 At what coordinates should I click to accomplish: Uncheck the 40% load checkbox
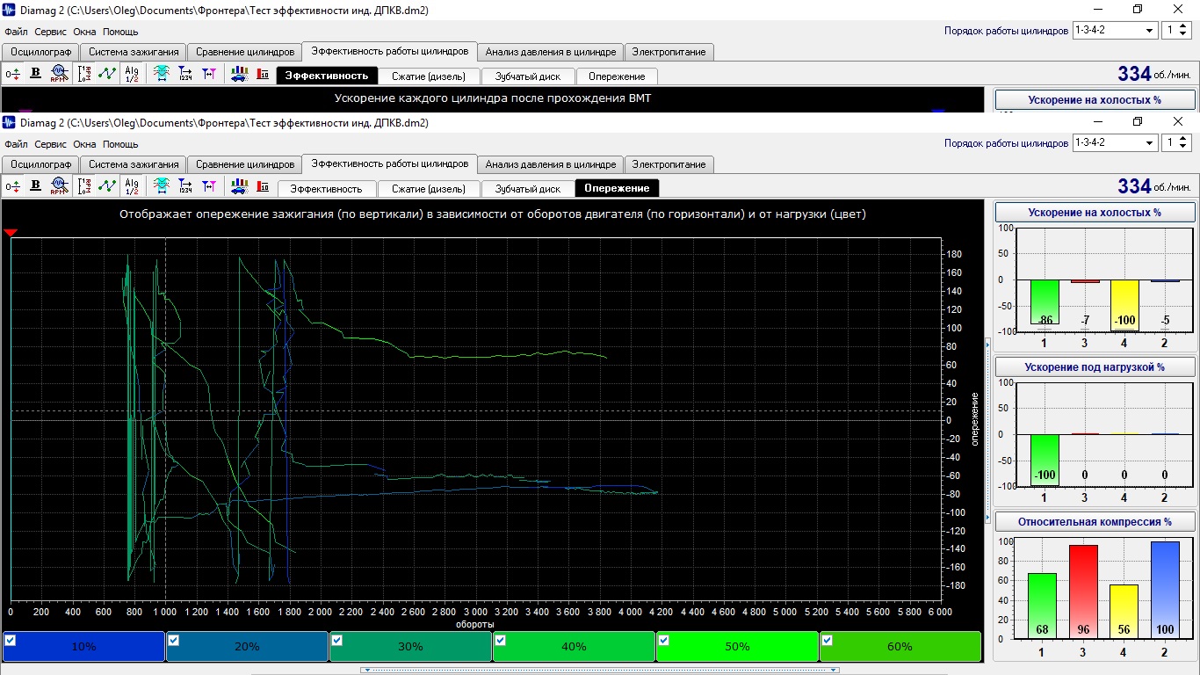tap(501, 640)
